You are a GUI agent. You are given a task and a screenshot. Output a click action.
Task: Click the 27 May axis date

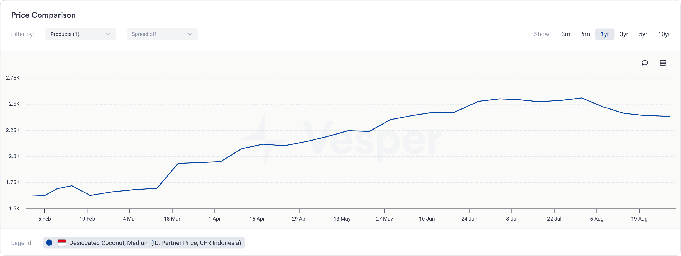pyautogui.click(x=385, y=219)
